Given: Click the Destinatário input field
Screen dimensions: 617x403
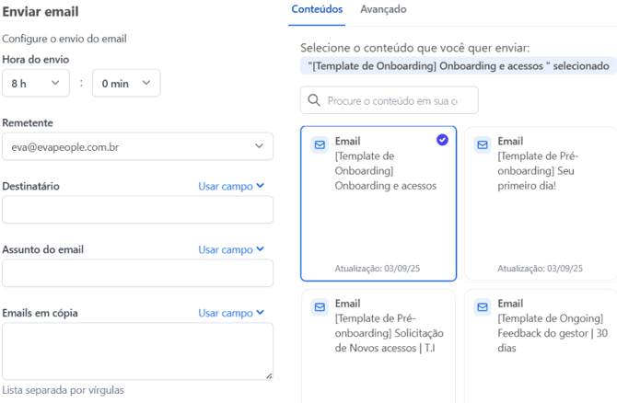Looking at the screenshot, I should tap(137, 210).
